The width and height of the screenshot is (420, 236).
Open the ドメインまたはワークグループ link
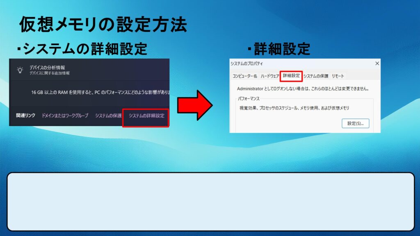click(x=65, y=116)
